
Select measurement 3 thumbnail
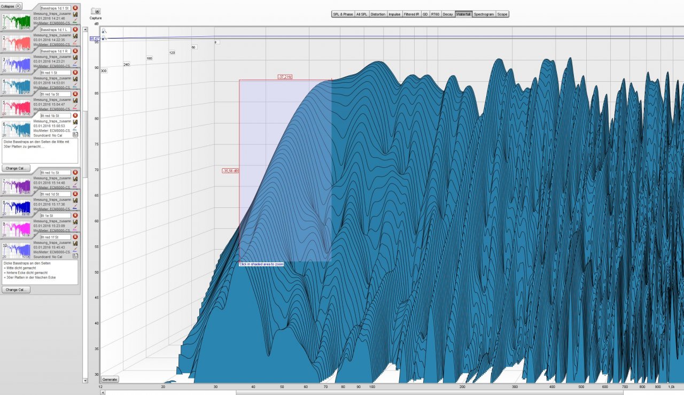[17, 64]
